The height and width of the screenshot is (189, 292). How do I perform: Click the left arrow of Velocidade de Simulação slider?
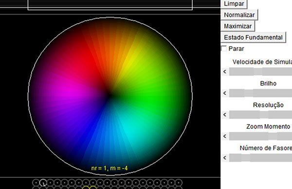(225, 72)
